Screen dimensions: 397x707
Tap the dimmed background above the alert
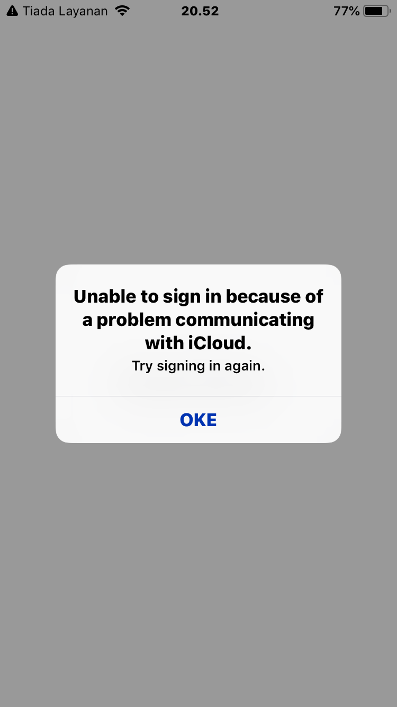[x=198, y=143]
